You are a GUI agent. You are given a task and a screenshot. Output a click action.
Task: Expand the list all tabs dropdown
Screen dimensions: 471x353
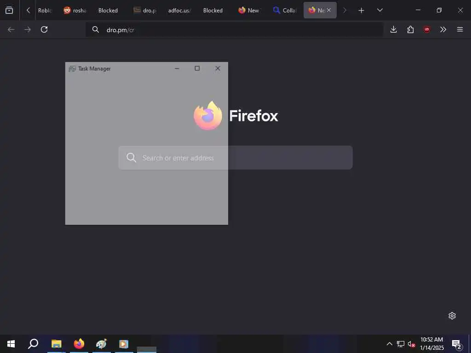click(379, 10)
